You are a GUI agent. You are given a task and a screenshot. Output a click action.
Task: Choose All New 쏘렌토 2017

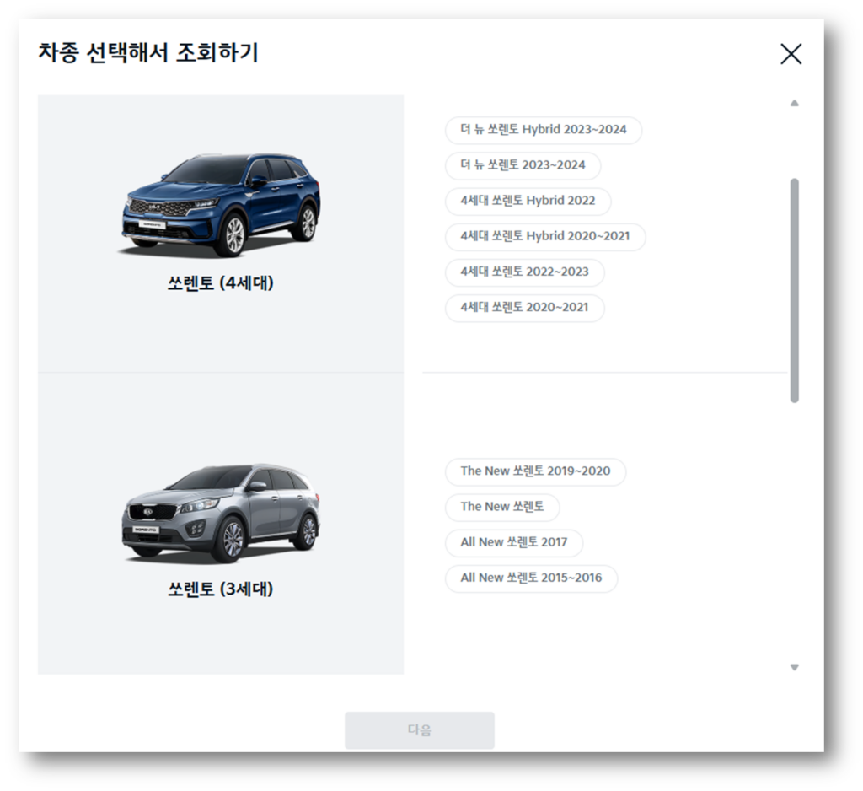click(x=514, y=543)
